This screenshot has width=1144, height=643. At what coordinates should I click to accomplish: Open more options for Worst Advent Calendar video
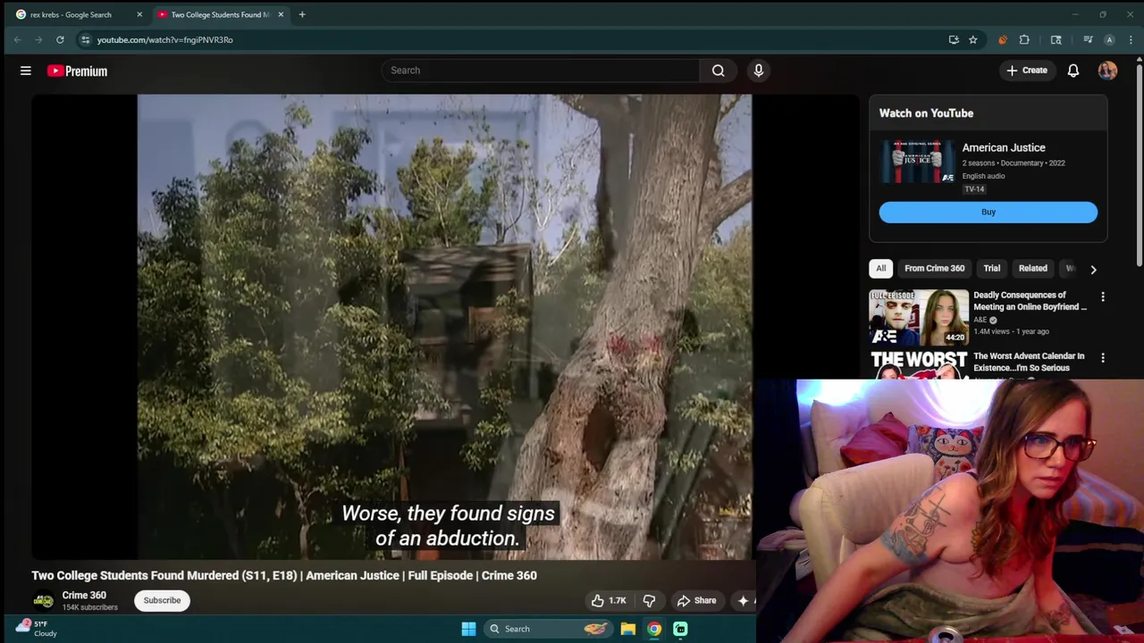1102,357
